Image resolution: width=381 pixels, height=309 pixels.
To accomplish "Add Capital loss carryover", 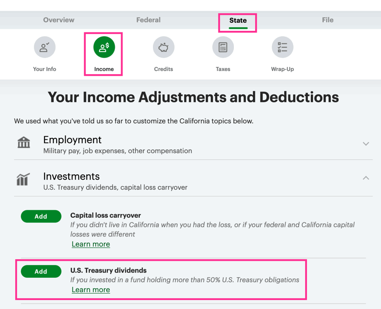I will (41, 216).
